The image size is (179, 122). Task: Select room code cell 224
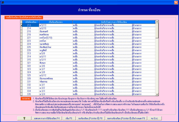[x=31, y=44]
